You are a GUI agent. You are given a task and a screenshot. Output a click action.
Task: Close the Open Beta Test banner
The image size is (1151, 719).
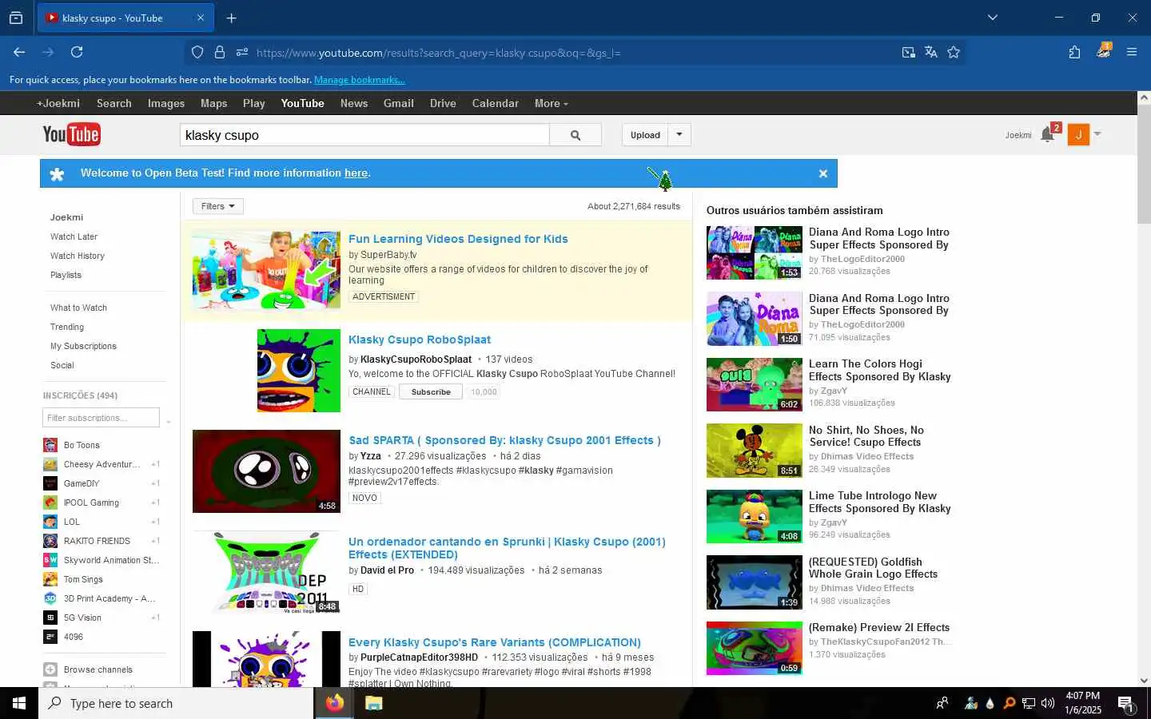click(x=822, y=173)
